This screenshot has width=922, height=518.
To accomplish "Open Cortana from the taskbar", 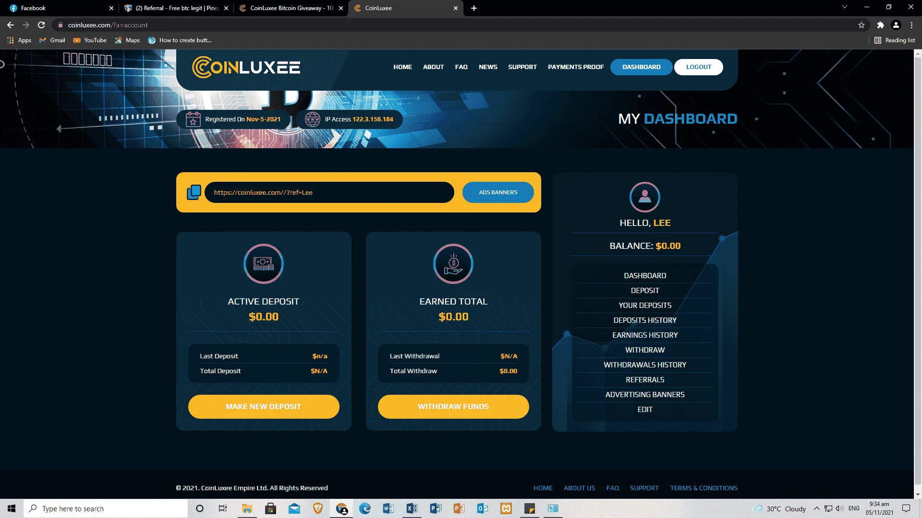I will click(x=200, y=508).
